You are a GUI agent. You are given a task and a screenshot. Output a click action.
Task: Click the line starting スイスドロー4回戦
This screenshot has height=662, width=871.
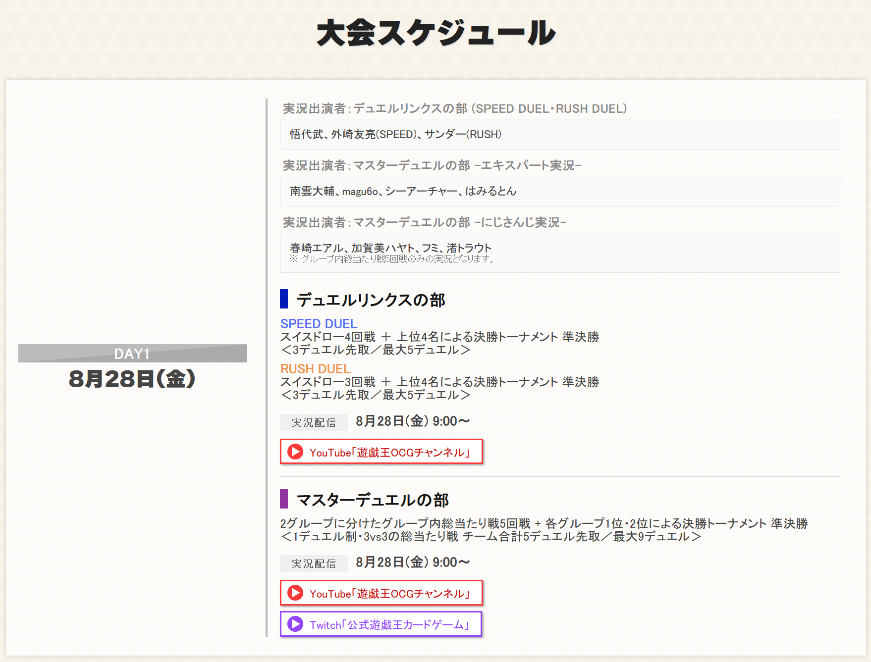(x=440, y=337)
